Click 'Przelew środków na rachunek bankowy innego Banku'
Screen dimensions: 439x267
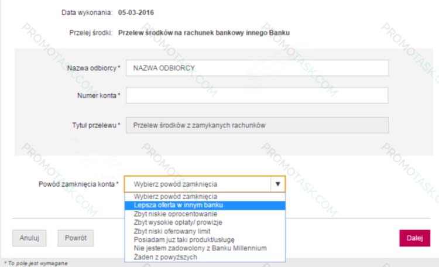click(x=204, y=33)
